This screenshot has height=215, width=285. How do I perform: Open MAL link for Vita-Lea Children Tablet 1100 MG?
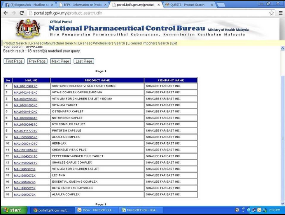pyautogui.click(x=26, y=99)
